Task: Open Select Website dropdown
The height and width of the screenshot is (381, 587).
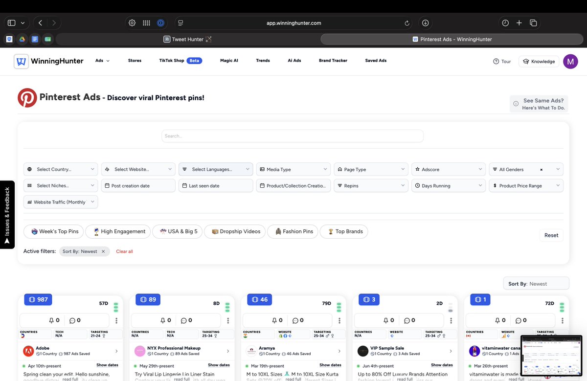Action: click(x=138, y=169)
